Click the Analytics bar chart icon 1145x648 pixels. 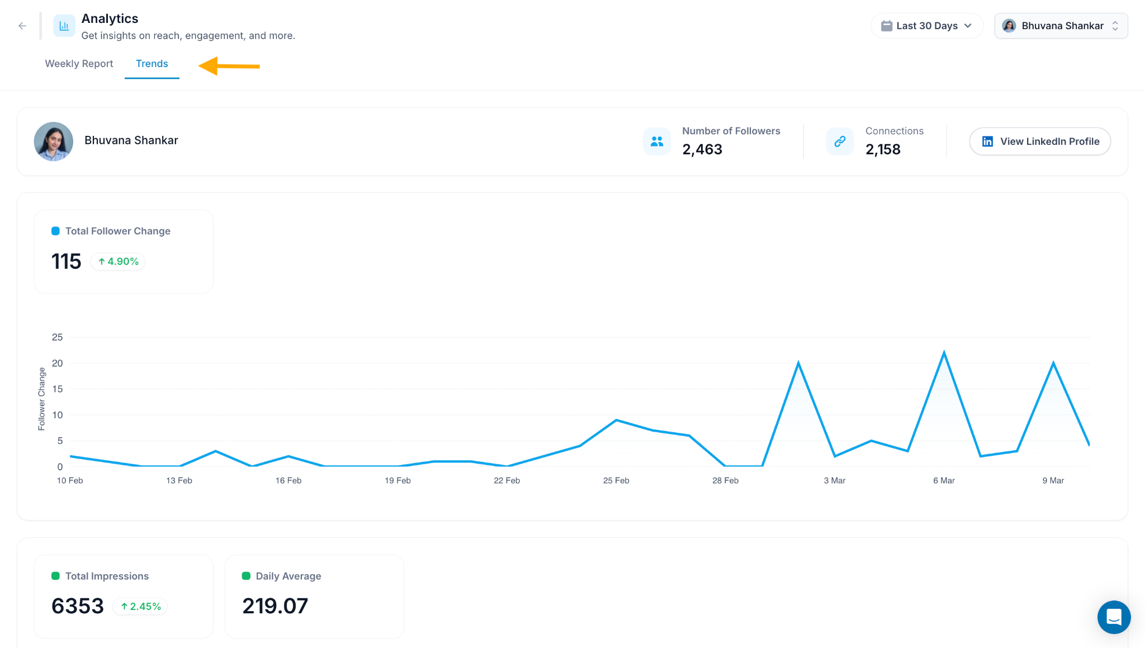64,26
